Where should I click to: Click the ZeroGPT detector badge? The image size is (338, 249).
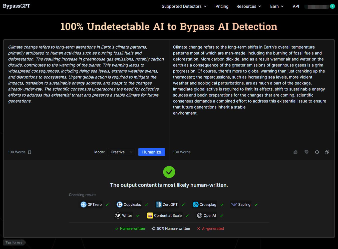point(167,204)
